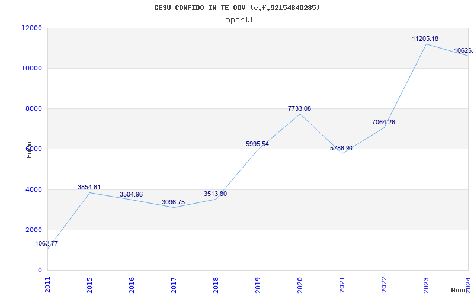The width and height of the screenshot is (474, 296).
Task: Click the y-axis value 4000
Action: (x=34, y=189)
